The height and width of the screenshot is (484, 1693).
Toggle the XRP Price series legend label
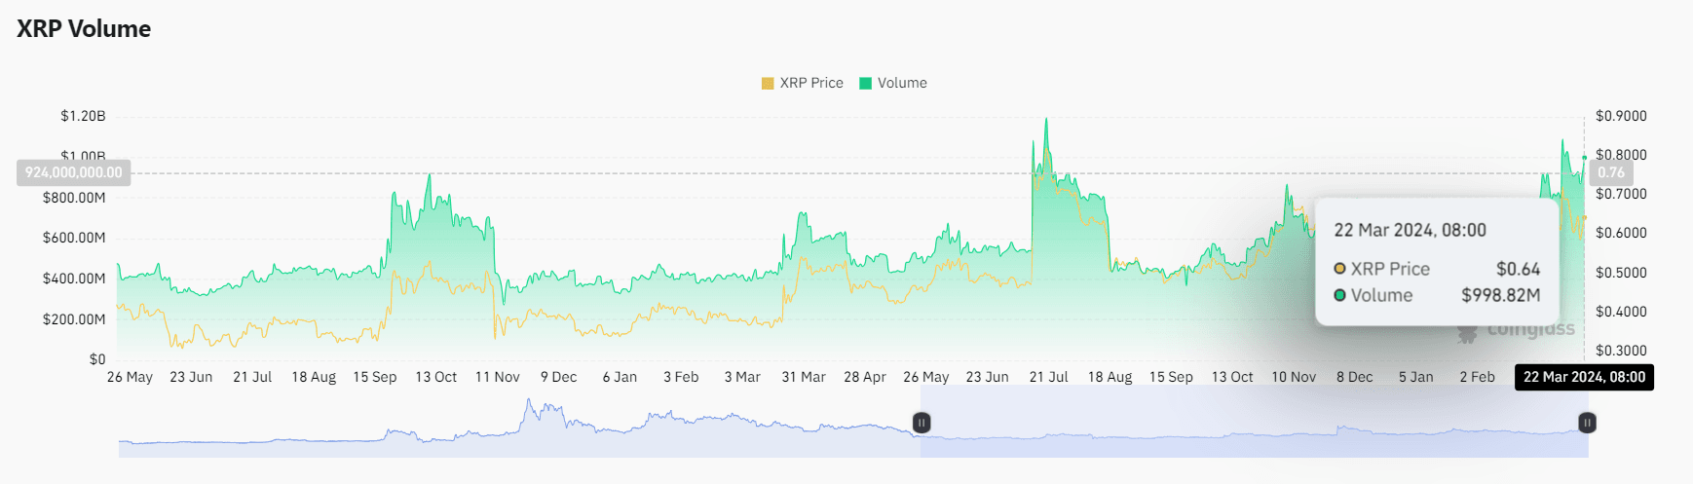(x=811, y=84)
